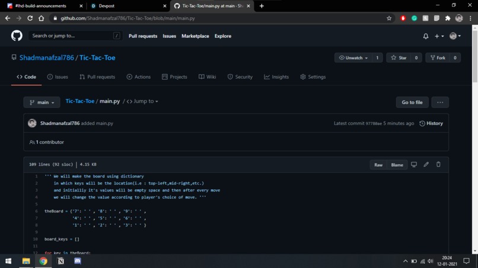Open the Pull requests repository tab
Viewport: 478px width, 268px height.
click(97, 77)
